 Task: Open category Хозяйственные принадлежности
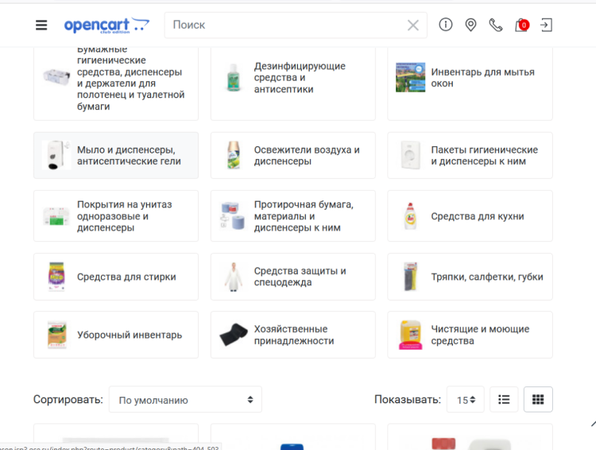pyautogui.click(x=293, y=335)
